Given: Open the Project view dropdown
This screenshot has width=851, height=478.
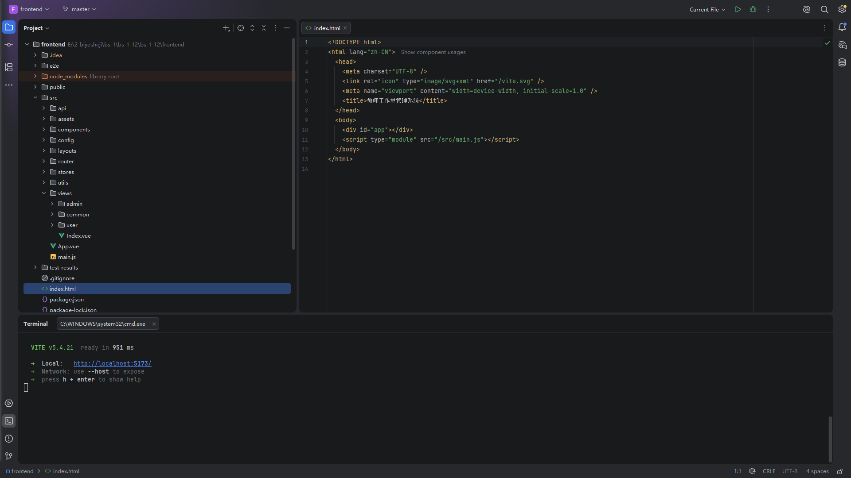Looking at the screenshot, I should click(36, 28).
